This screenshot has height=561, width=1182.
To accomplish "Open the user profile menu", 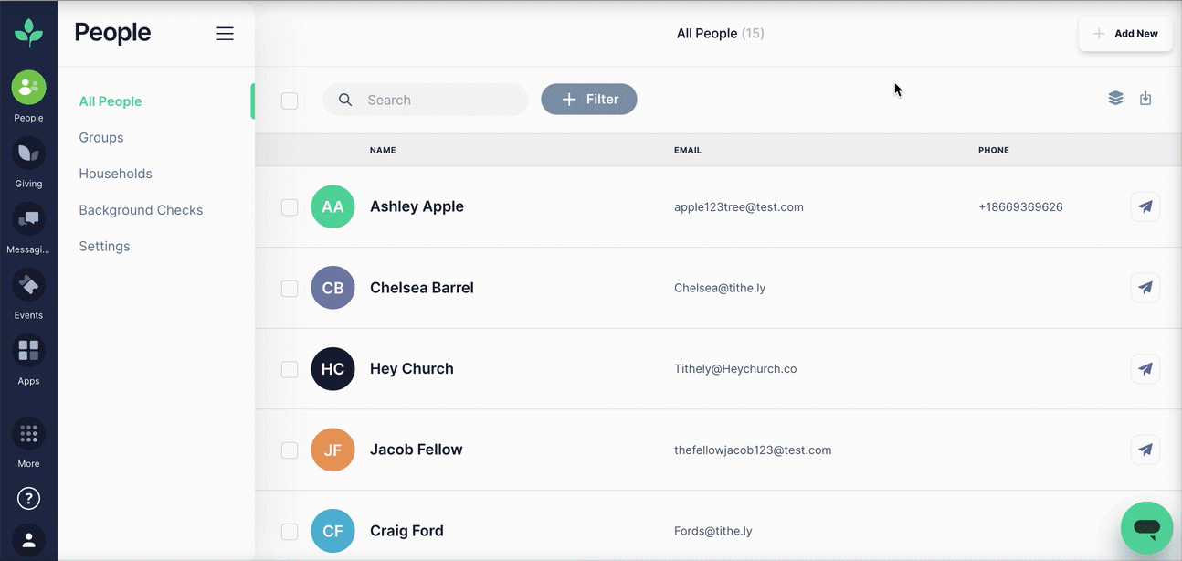I will tap(28, 540).
